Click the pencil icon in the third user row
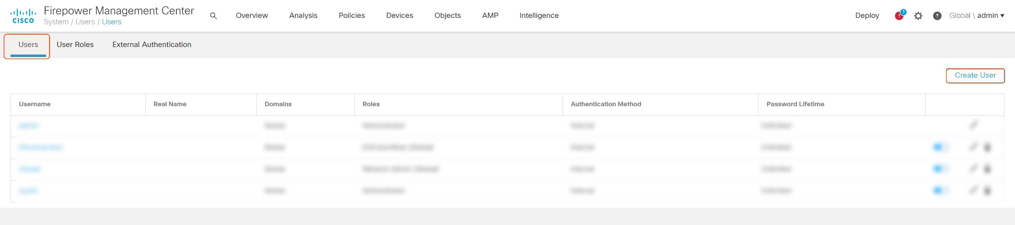1015x225 pixels. [974, 169]
